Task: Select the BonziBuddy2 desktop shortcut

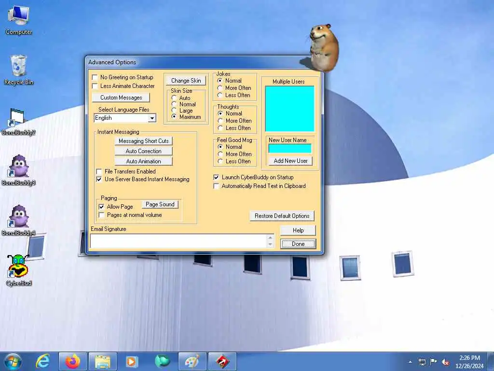Action: pos(18,121)
